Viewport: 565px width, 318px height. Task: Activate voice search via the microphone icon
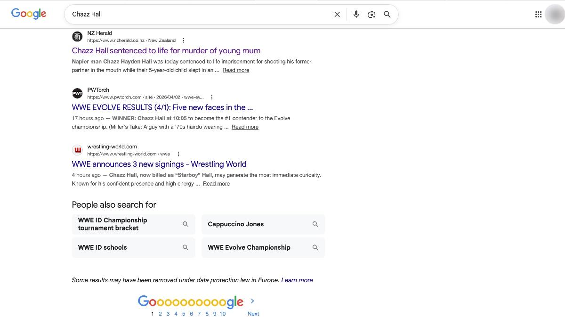tap(356, 14)
